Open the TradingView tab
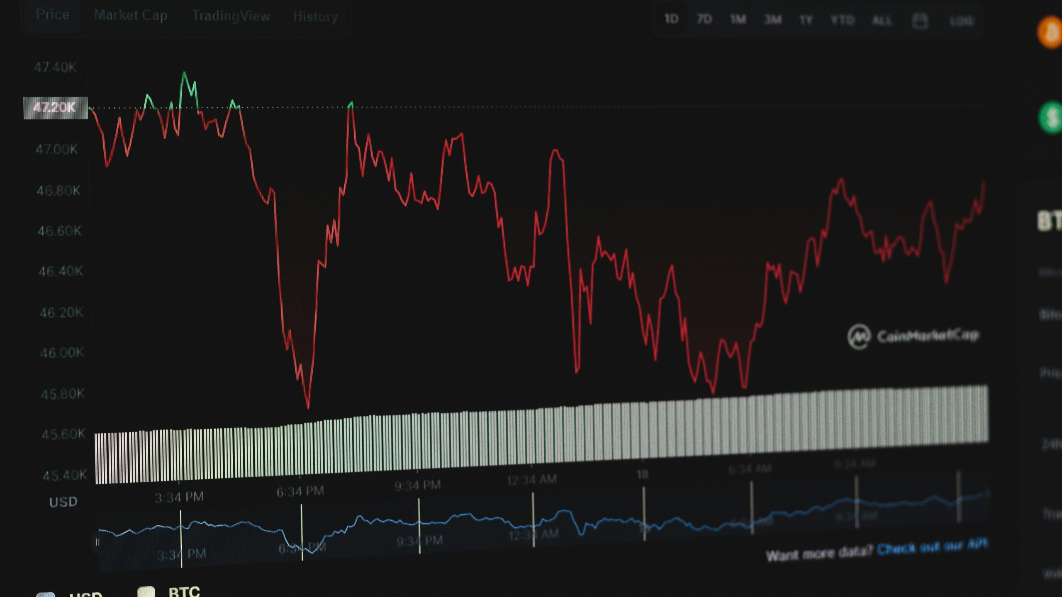1062x597 pixels. pos(231,17)
